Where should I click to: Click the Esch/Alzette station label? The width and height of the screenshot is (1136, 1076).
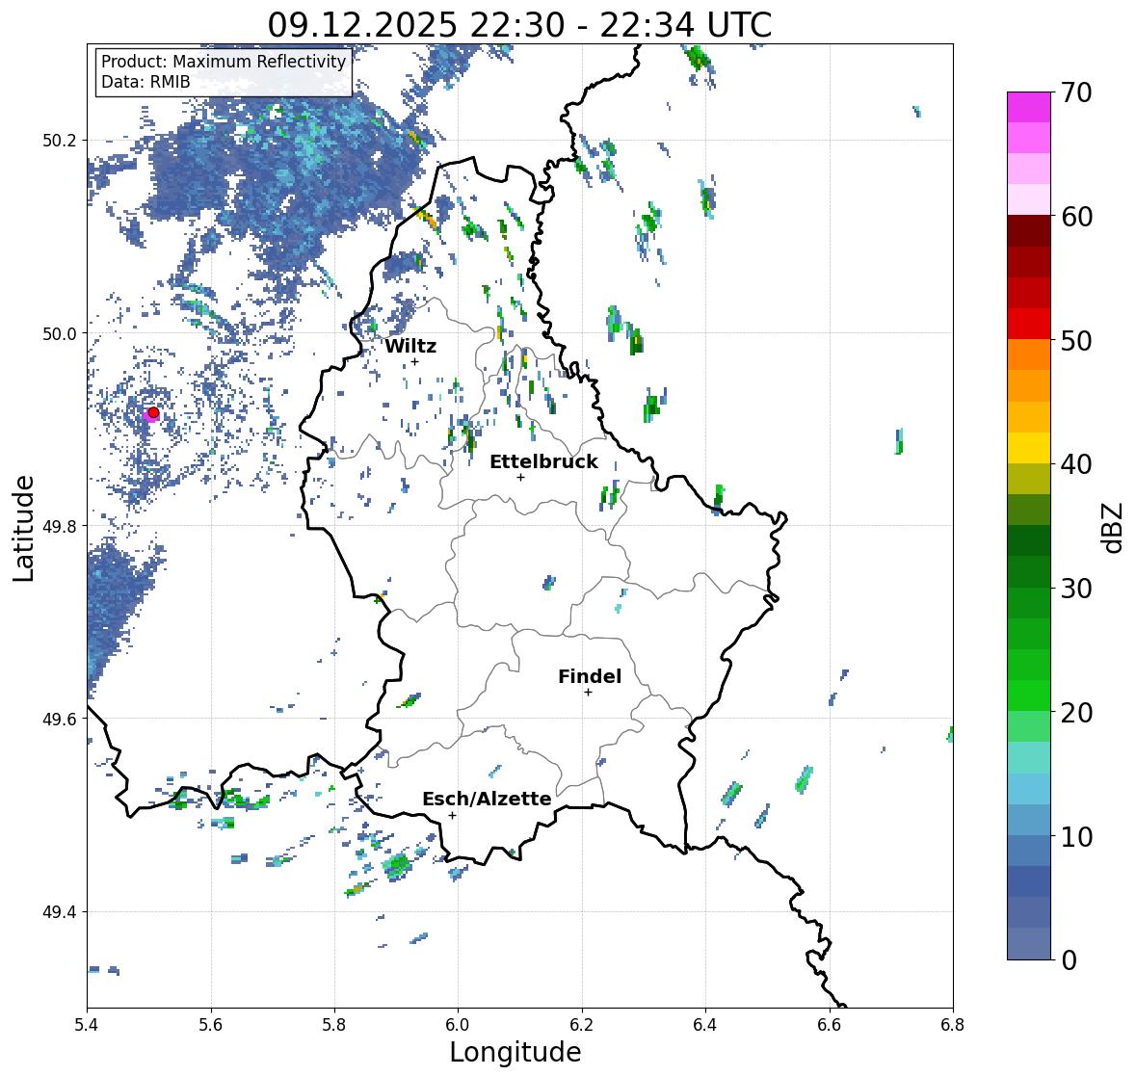pyautogui.click(x=487, y=799)
